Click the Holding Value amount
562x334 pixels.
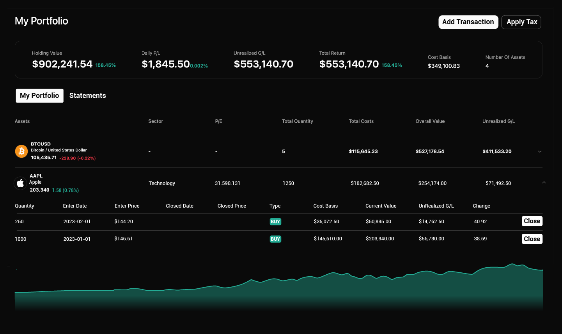click(62, 64)
